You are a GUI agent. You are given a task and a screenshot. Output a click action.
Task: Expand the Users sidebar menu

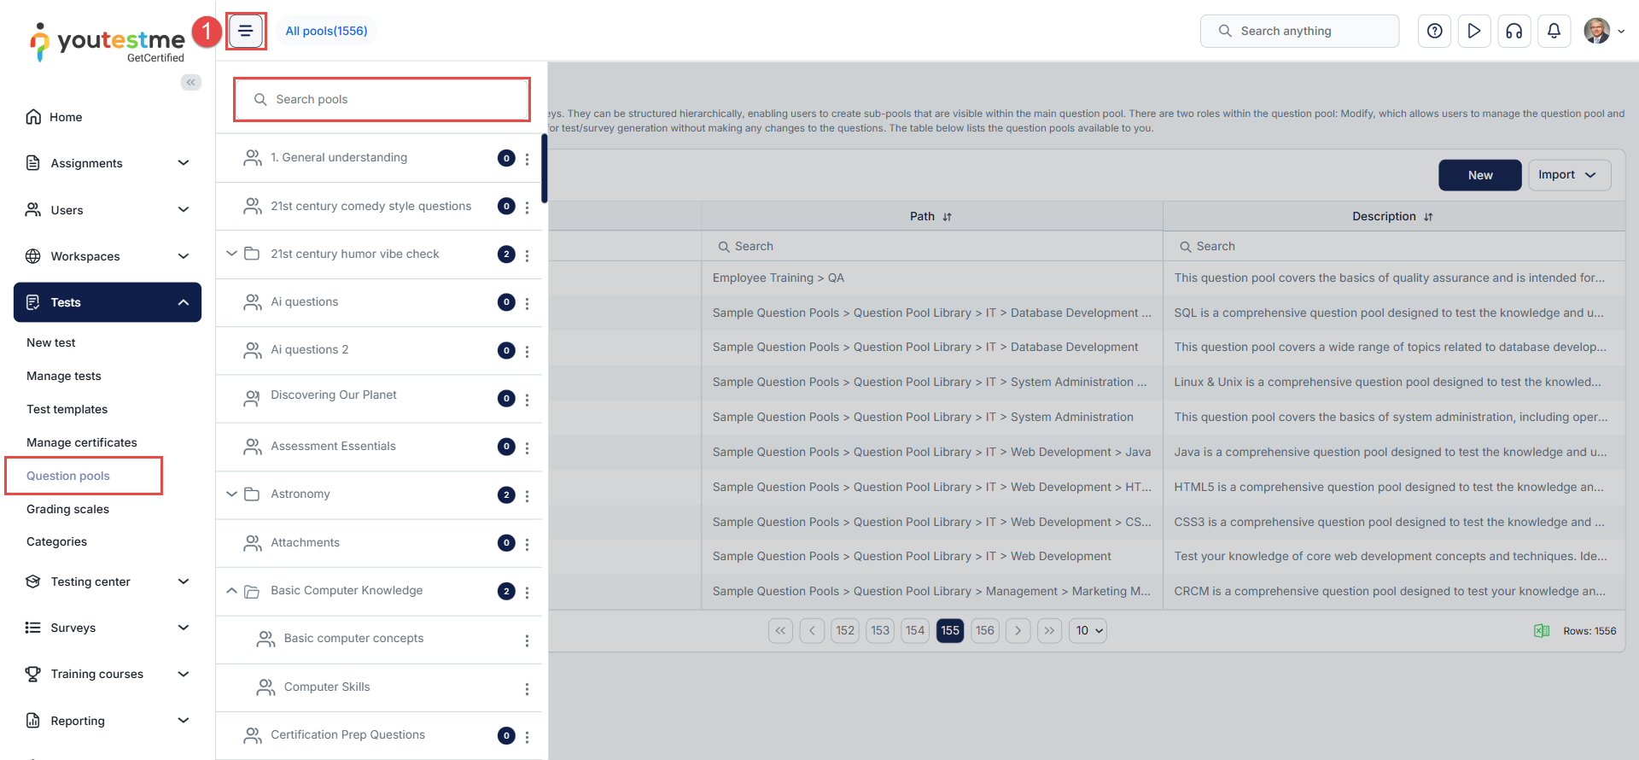(x=184, y=210)
